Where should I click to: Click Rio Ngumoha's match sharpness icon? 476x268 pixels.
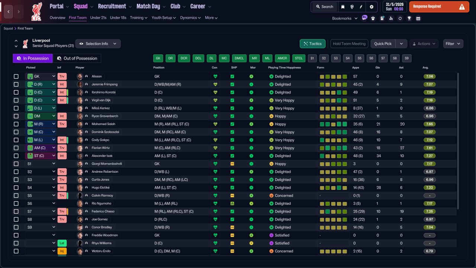tap(232, 204)
